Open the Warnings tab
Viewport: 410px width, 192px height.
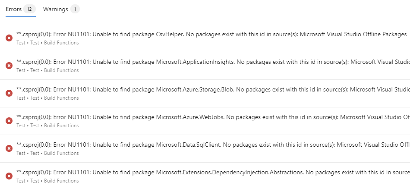click(x=55, y=9)
